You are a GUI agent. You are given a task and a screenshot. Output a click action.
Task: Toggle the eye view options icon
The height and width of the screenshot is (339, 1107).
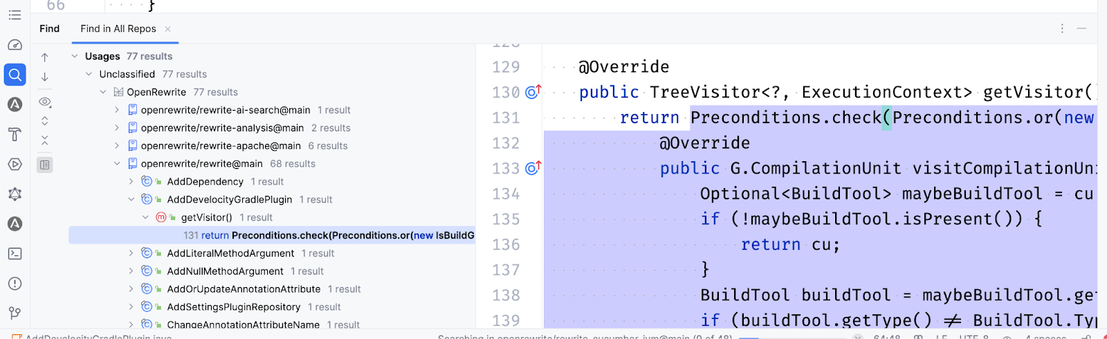point(45,102)
